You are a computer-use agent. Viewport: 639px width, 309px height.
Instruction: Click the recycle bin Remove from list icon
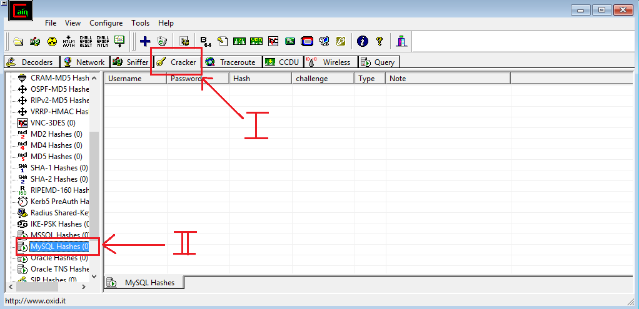click(x=162, y=41)
